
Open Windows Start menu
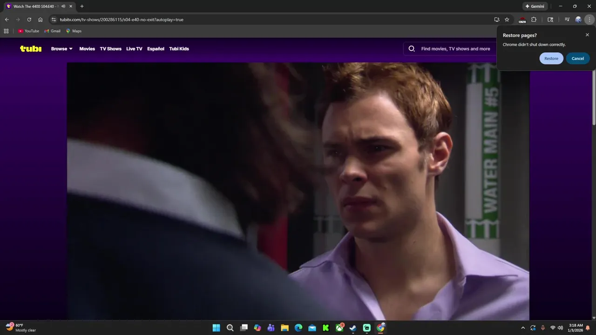coord(217,328)
